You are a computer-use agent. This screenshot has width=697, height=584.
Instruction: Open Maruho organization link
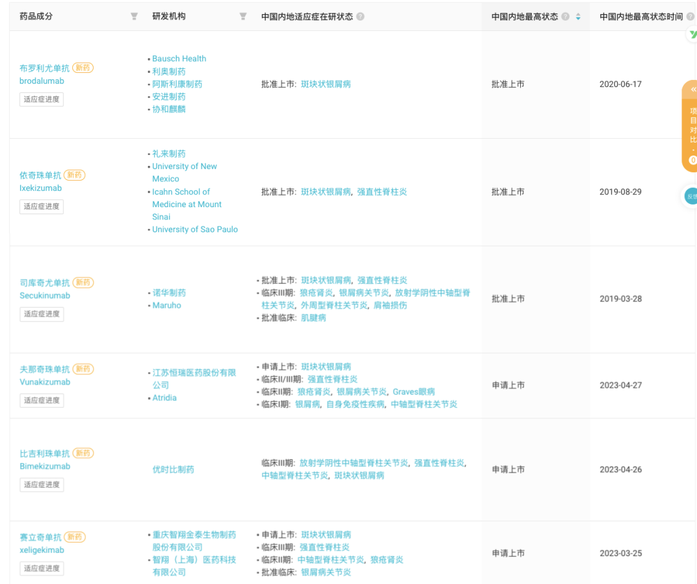click(x=167, y=305)
